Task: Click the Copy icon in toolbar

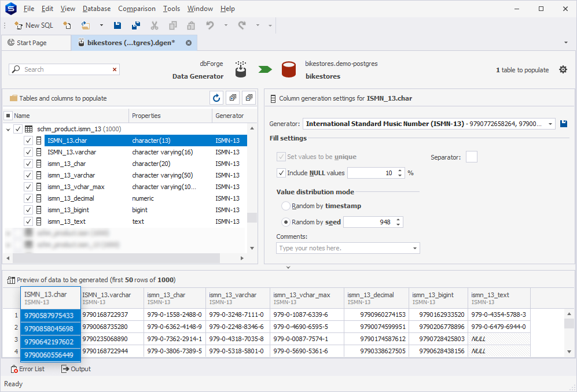Action: (x=172, y=25)
